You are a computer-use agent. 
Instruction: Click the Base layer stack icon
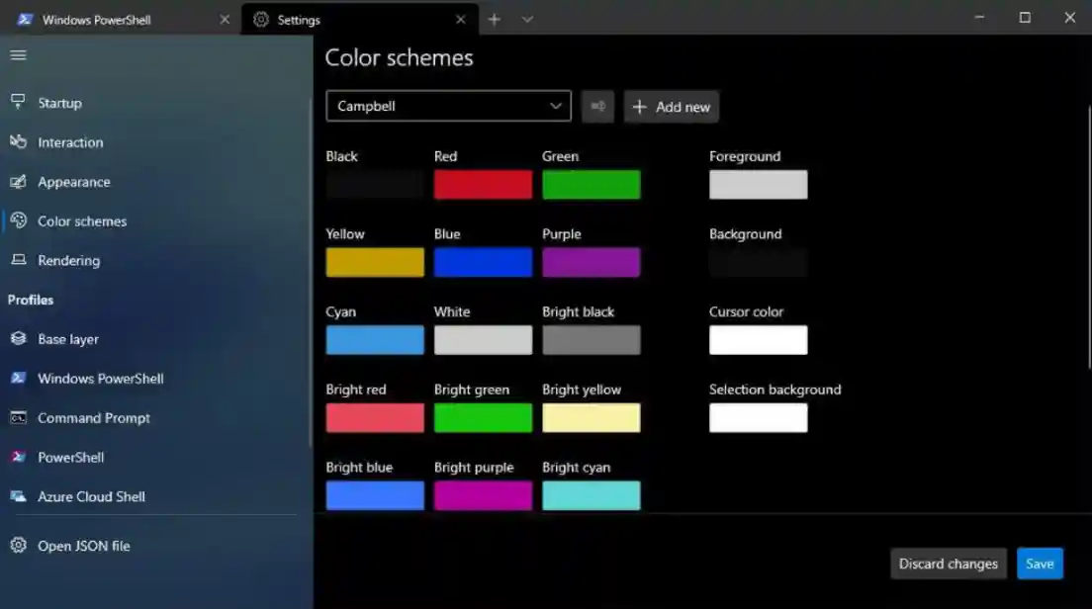coord(18,338)
